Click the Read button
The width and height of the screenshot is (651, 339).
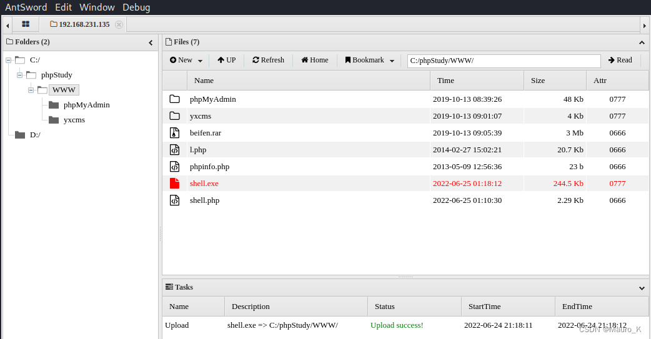pos(620,60)
